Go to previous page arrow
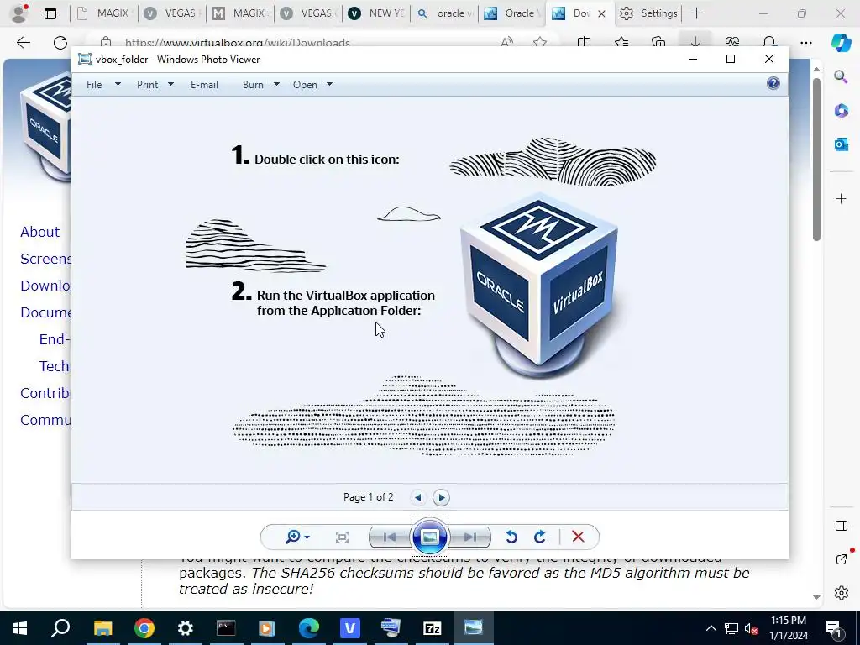Viewport: 860px width, 645px height. tap(418, 497)
